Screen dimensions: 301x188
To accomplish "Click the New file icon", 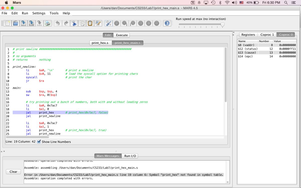I will (8, 23).
